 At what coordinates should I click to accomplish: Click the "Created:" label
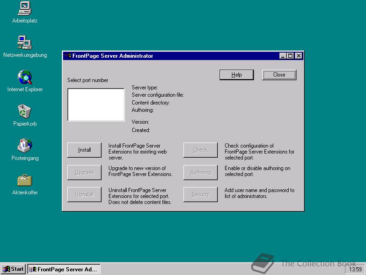[141, 130]
